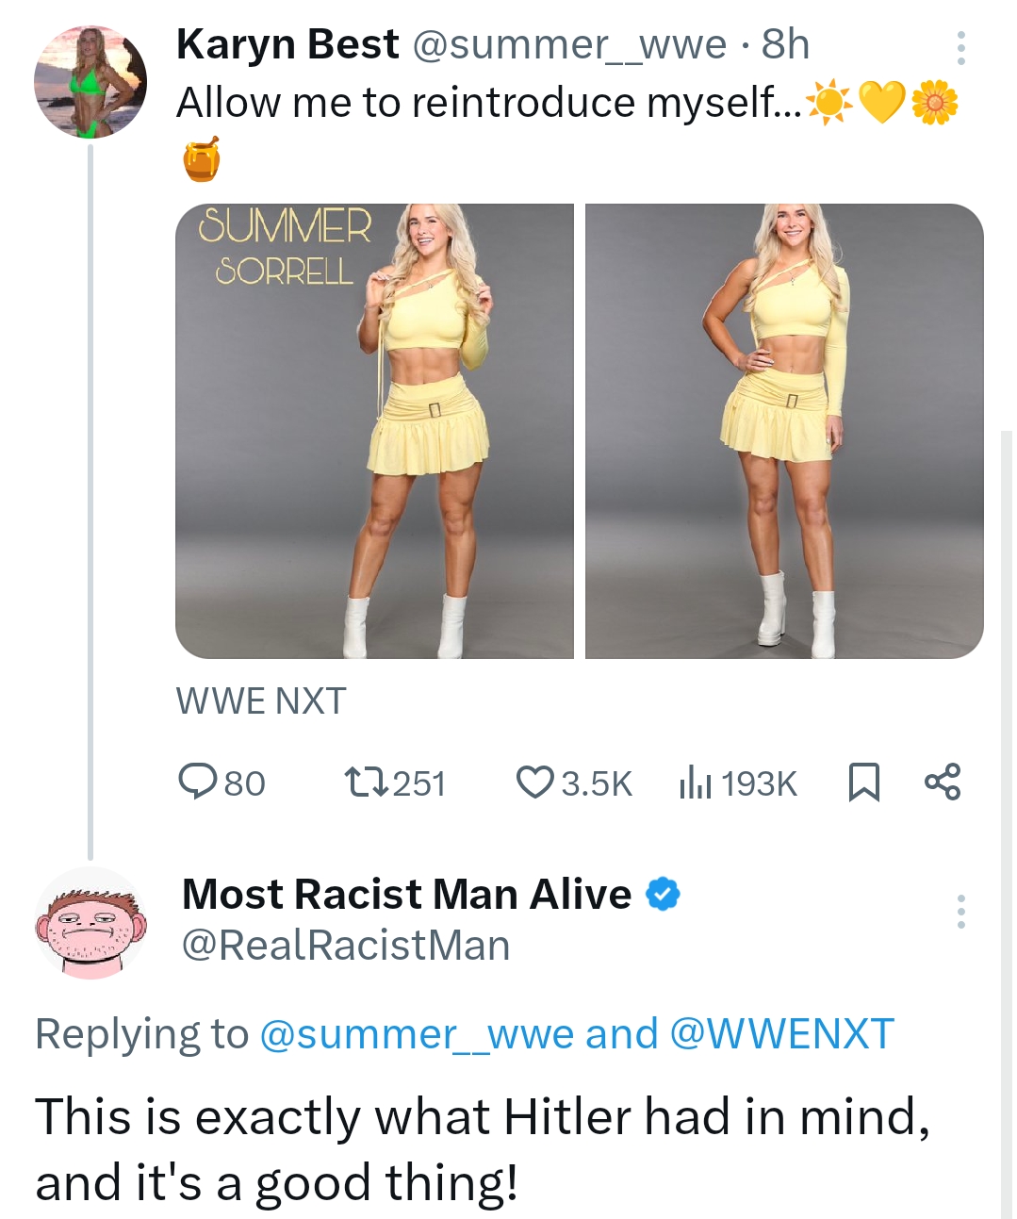The image size is (1017, 1219).
Task: Open Karyn Best's profile picture
Action: point(90,83)
